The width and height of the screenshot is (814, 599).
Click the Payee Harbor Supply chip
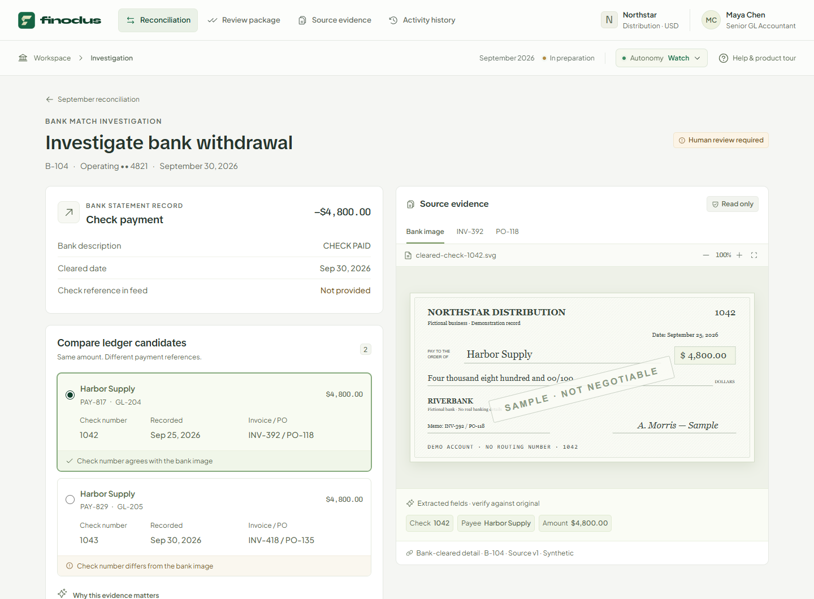click(x=496, y=523)
